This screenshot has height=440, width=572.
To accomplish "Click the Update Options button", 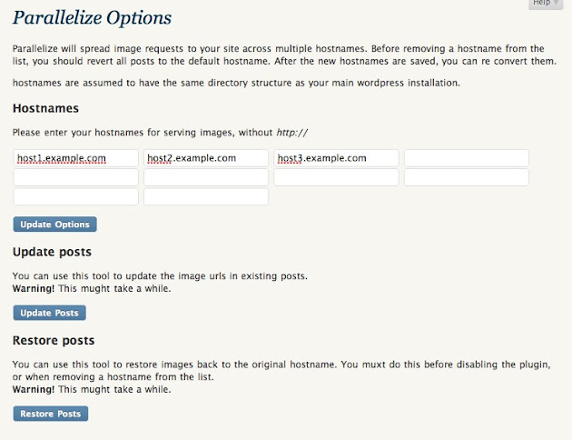I will (54, 225).
